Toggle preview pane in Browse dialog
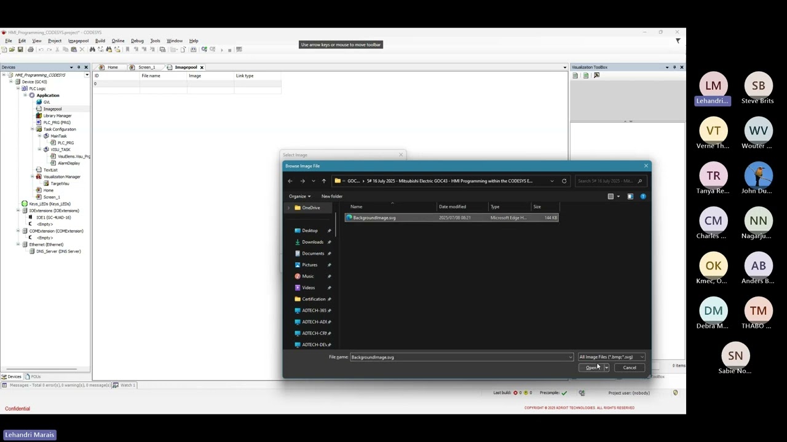This screenshot has width=787, height=442. tap(630, 196)
